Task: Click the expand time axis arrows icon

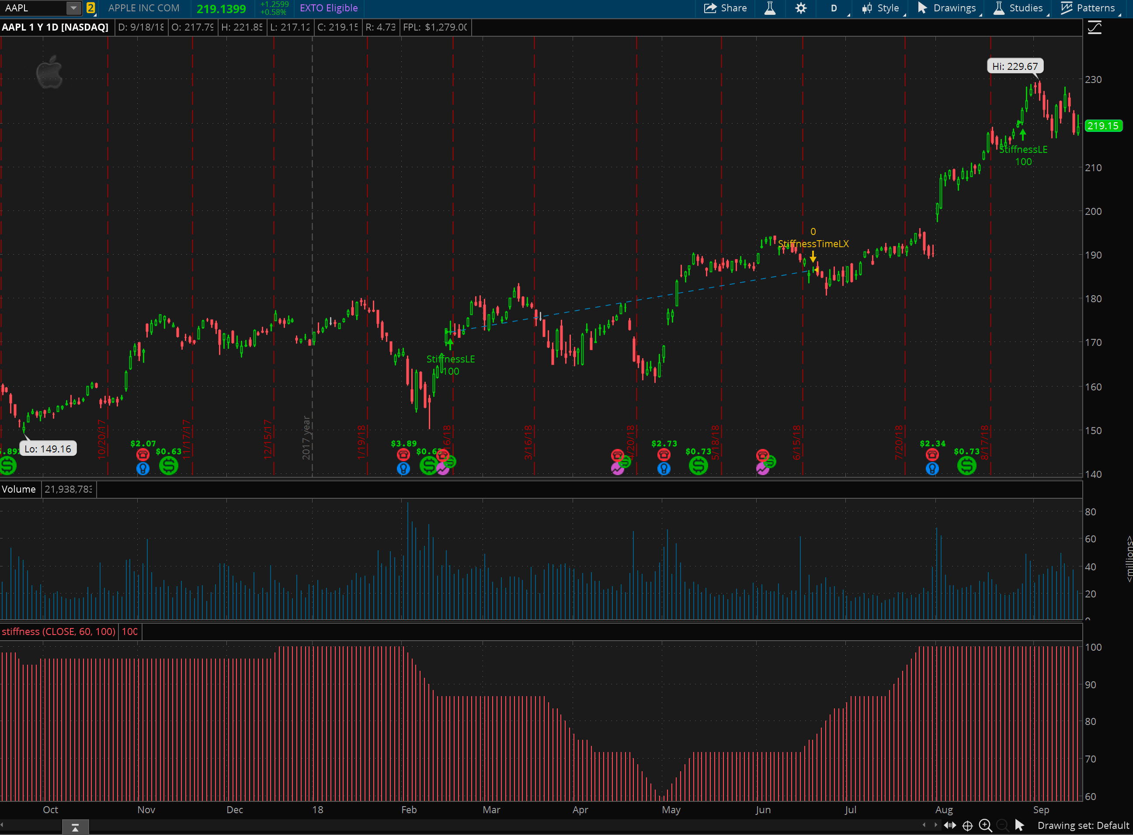Action: point(950,825)
